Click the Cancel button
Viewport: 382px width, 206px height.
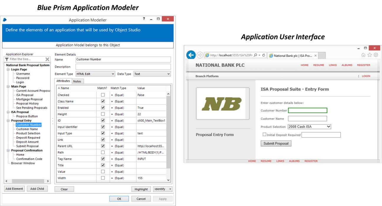tap(141, 199)
